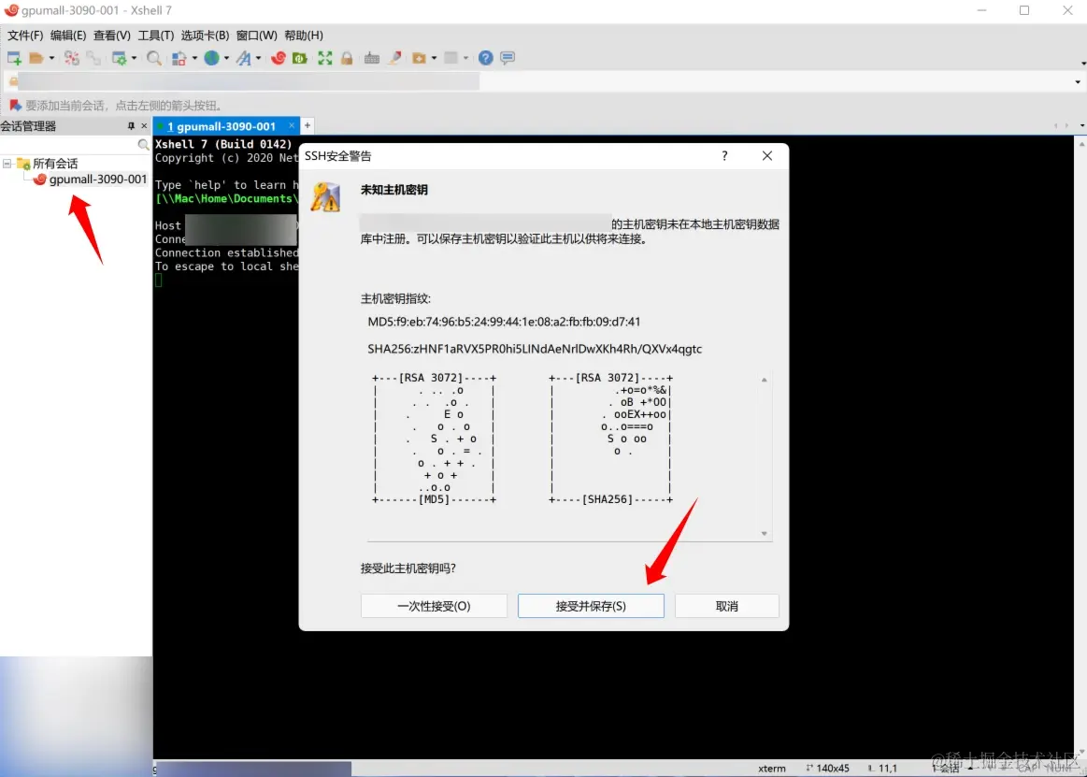The height and width of the screenshot is (777, 1087).
Task: Open session Properties via the gear window icon
Action: 120,58
